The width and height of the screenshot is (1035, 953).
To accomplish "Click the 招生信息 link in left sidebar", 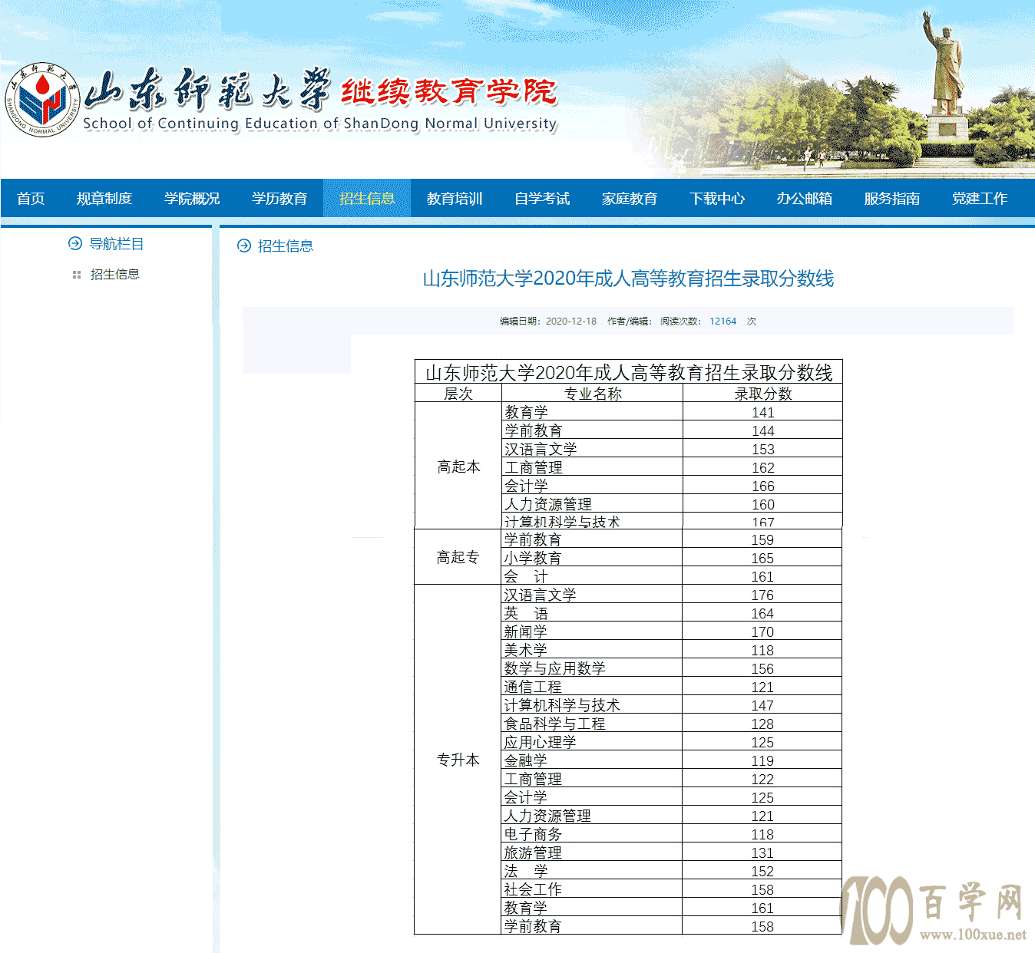I will coord(115,274).
